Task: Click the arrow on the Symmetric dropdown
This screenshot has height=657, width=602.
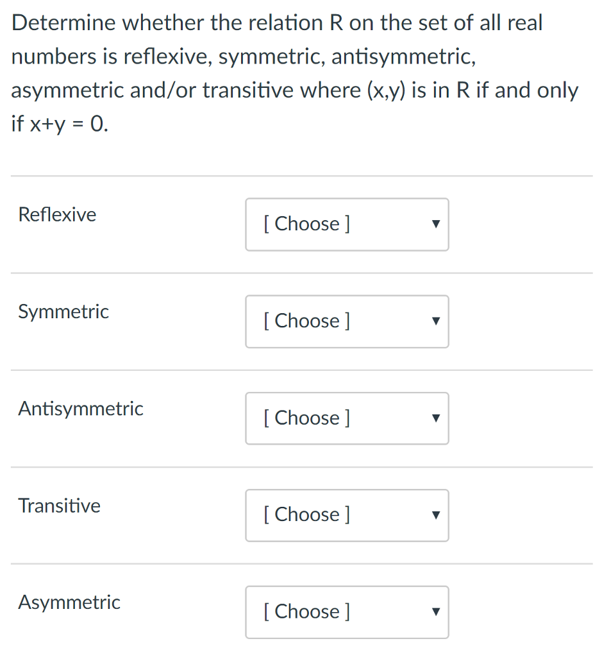Action: pyautogui.click(x=435, y=321)
